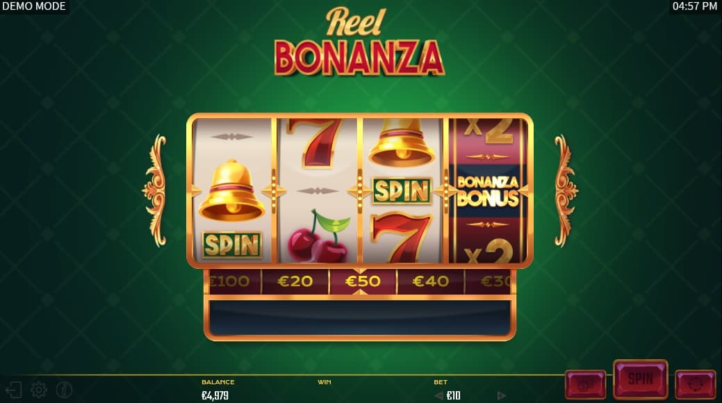Select the €50 prize on ladder

[x=362, y=281]
